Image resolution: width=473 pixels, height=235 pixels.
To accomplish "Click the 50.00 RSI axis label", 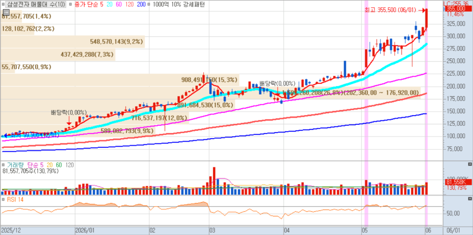I will coord(453,213).
